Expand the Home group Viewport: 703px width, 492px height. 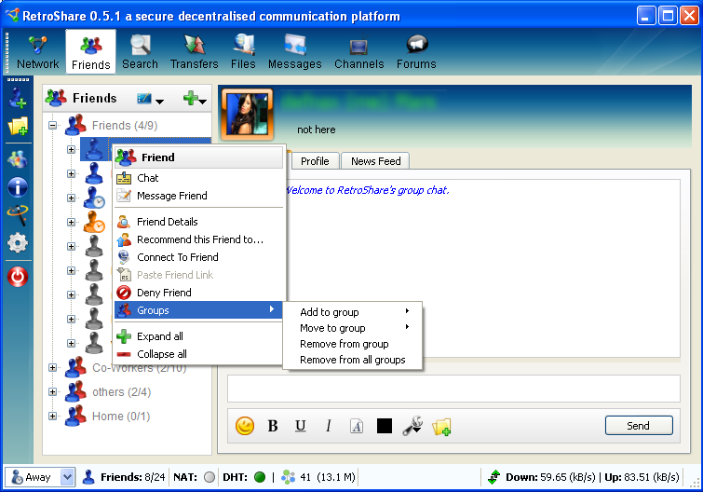53,417
